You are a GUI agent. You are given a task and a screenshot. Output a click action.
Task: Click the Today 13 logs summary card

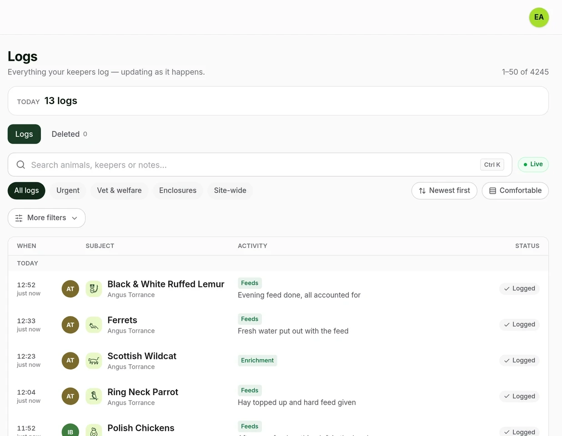tap(278, 101)
